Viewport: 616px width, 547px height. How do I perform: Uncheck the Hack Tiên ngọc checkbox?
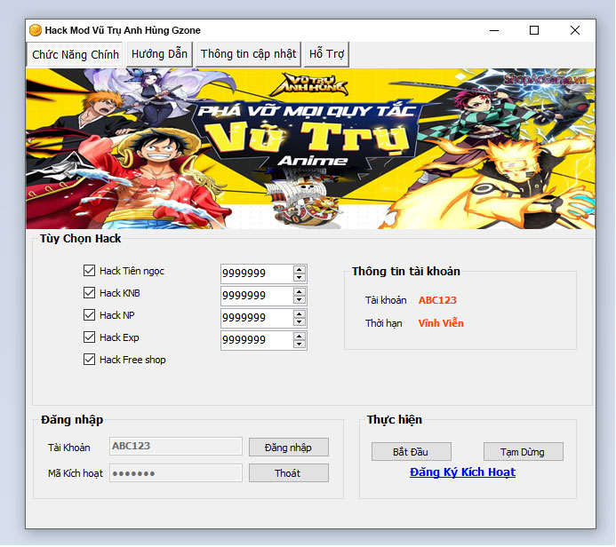(89, 270)
